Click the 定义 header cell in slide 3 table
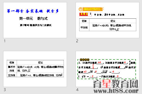 click(40, 62)
